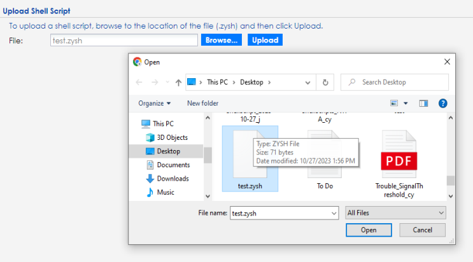The image size is (473, 262).
Task: Click the Open button
Action: [368, 230]
